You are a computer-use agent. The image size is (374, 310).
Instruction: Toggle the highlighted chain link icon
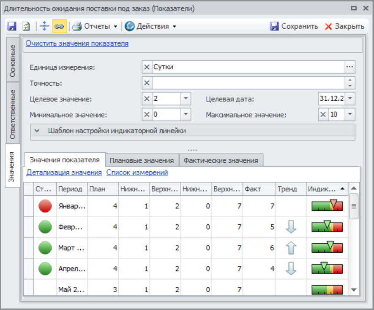[59, 26]
